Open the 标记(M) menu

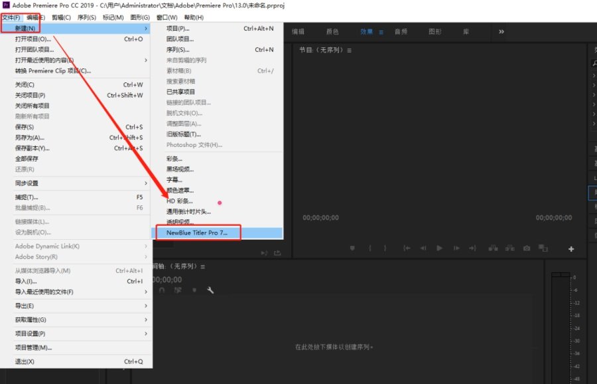pyautogui.click(x=113, y=17)
